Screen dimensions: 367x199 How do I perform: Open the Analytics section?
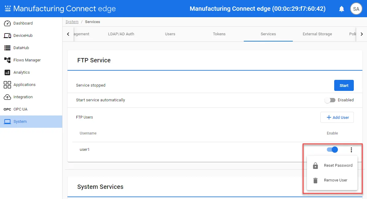coord(31,72)
